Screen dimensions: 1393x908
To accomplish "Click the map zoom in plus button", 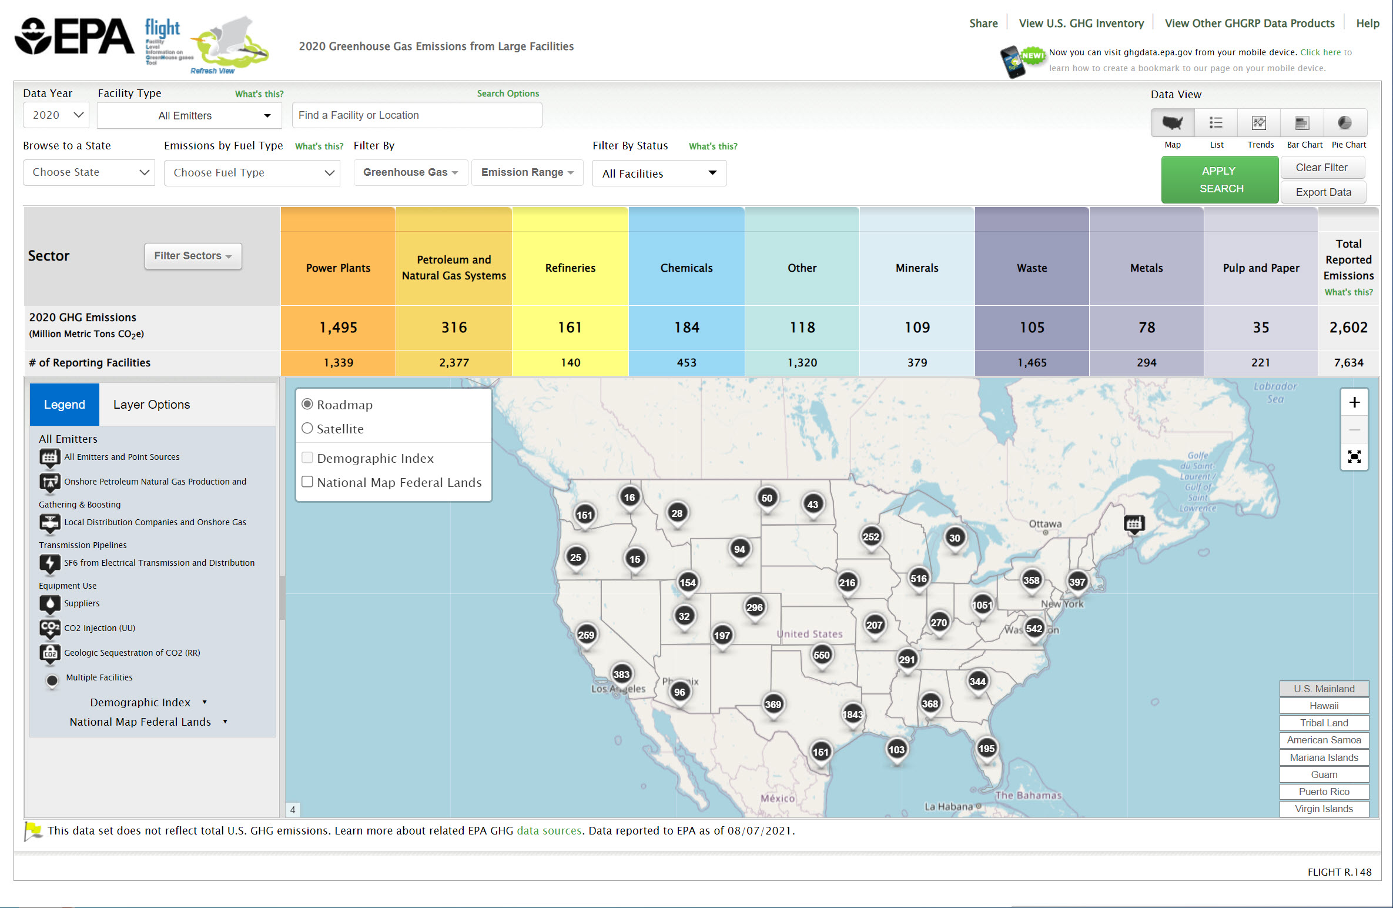I will click(x=1354, y=403).
